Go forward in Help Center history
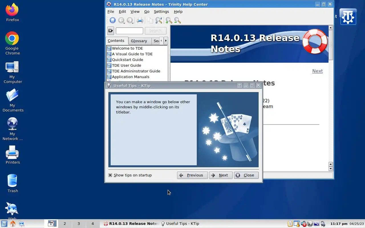Viewport: 365px width, 228px height. 129,20
